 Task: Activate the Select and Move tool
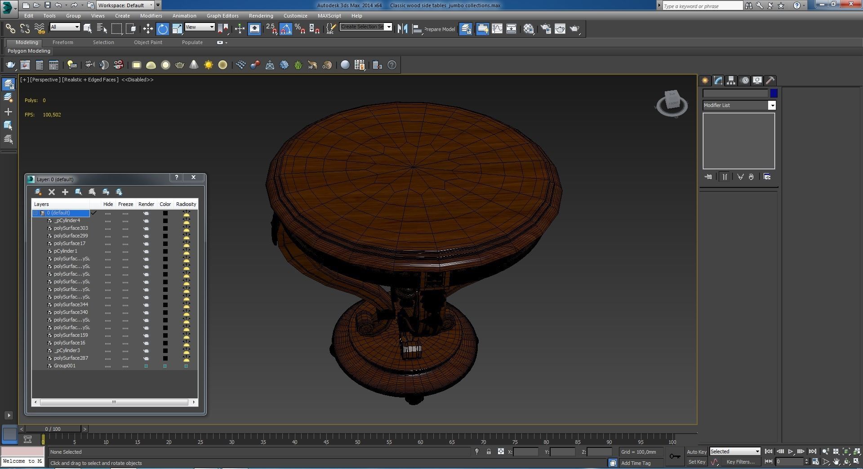click(148, 29)
